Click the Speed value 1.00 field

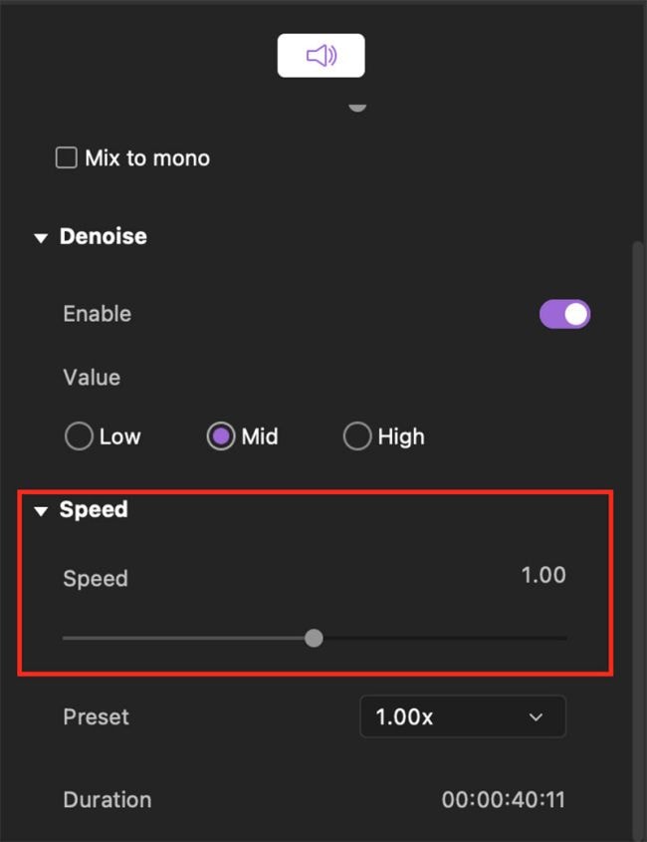coord(543,575)
